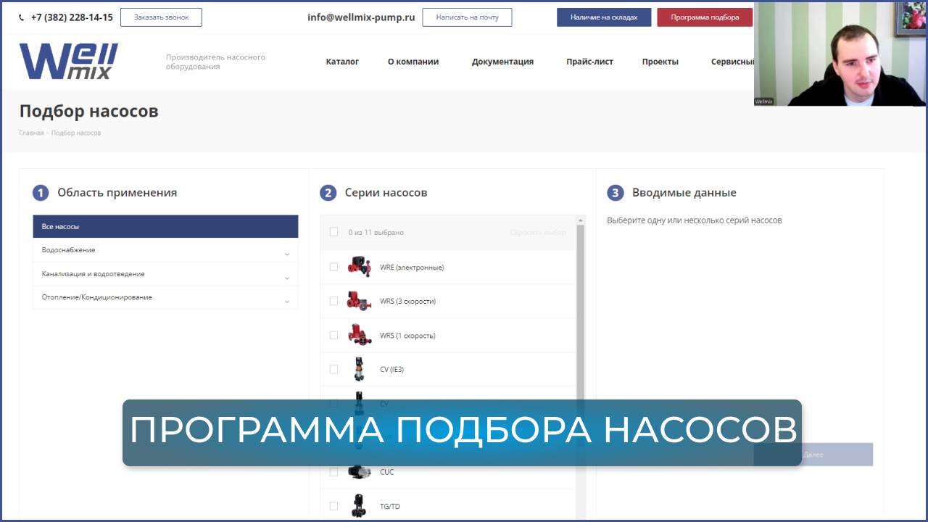Open the Каталог menu
The height and width of the screenshot is (522, 928).
[x=342, y=62]
